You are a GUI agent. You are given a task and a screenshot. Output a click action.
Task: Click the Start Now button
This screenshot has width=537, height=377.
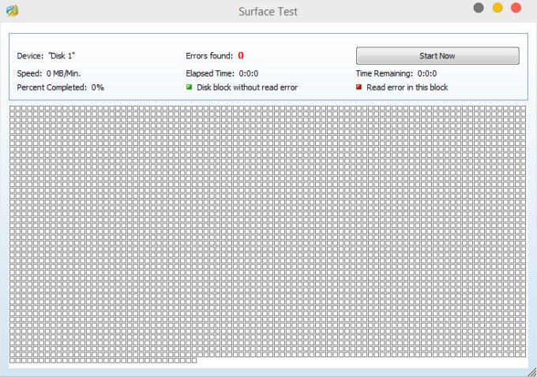[x=437, y=56]
